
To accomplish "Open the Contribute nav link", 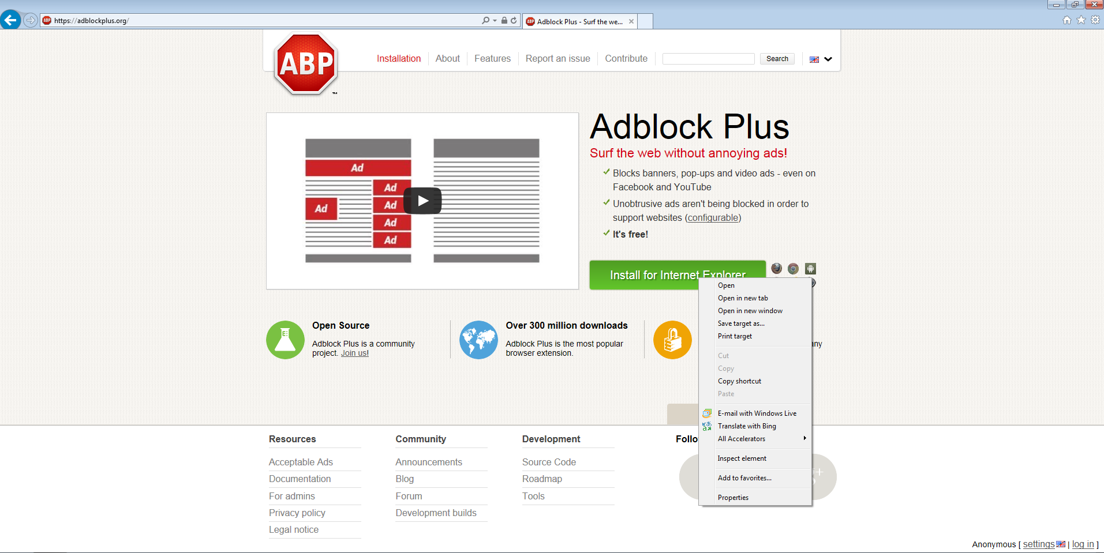I will [626, 58].
